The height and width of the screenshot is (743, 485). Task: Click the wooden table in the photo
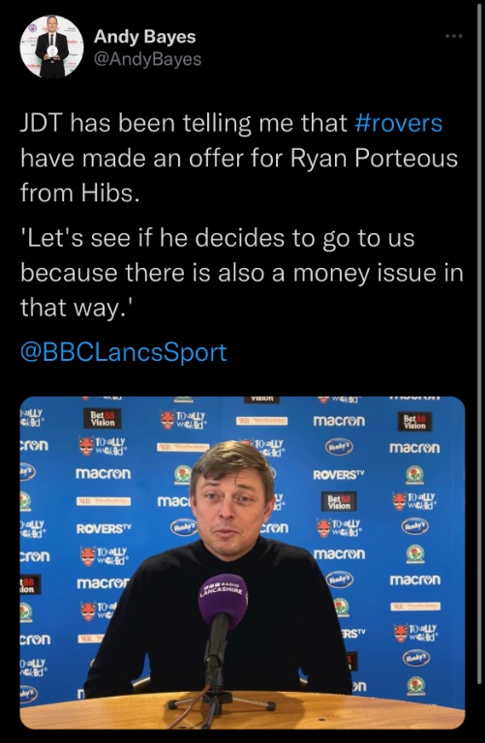click(x=242, y=712)
